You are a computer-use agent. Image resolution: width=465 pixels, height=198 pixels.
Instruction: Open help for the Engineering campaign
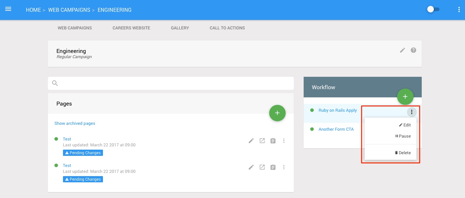coord(414,50)
